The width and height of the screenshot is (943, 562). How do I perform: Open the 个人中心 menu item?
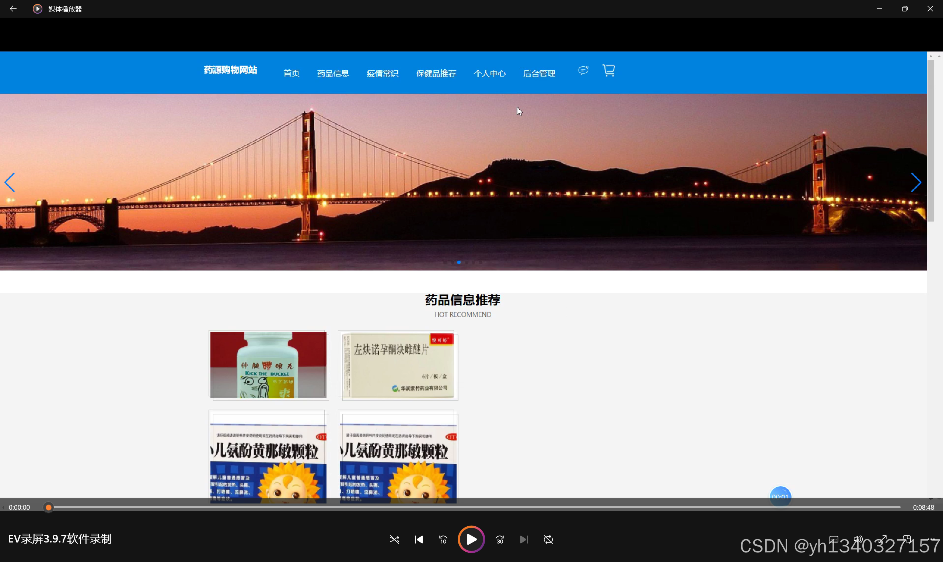tap(489, 74)
